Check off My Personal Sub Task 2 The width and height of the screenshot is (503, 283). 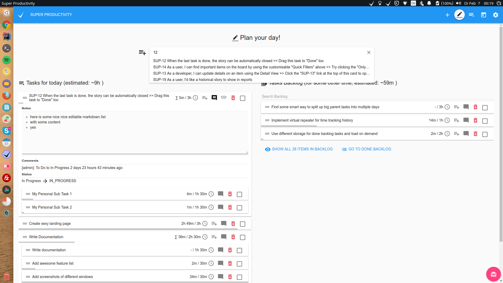point(239,208)
